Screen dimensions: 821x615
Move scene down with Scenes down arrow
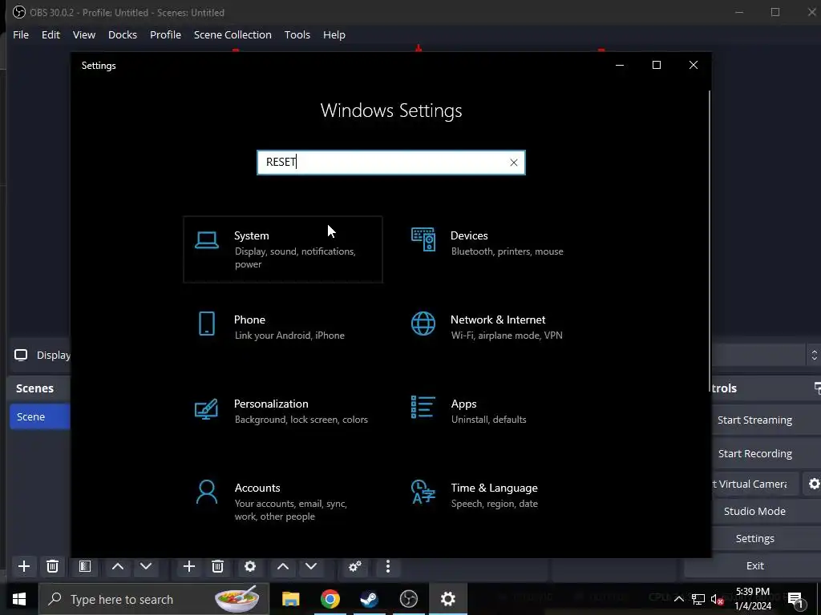146,566
